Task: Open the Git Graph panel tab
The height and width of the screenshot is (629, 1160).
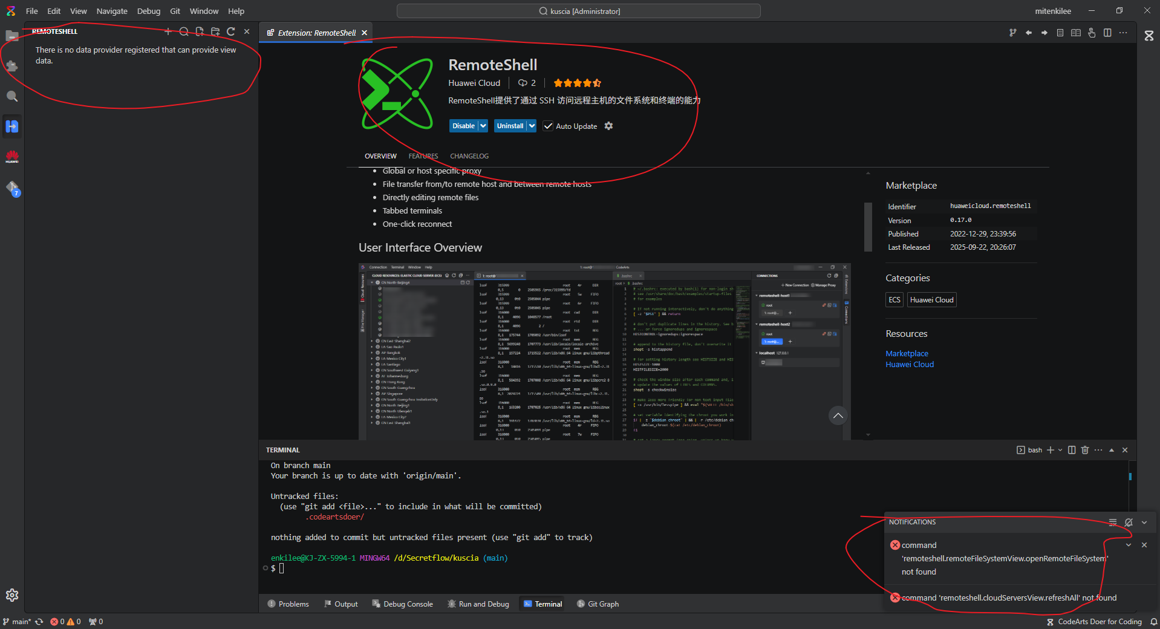Action: click(598, 604)
